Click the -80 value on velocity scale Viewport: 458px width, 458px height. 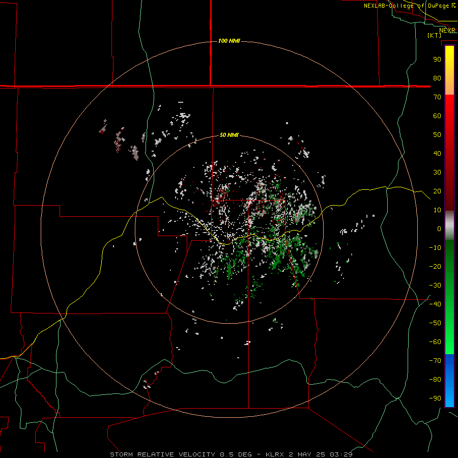pyautogui.click(x=435, y=380)
